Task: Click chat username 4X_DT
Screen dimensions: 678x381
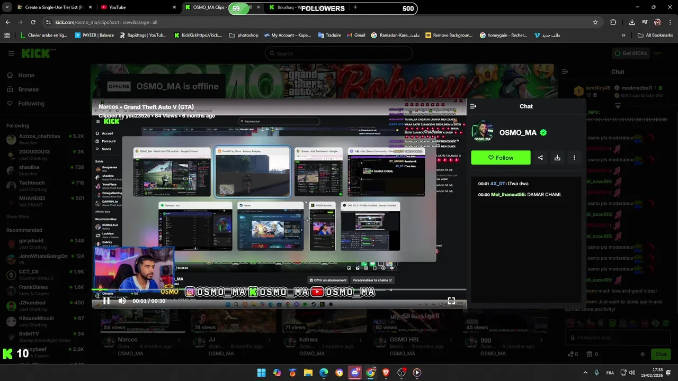Action: 498,184
